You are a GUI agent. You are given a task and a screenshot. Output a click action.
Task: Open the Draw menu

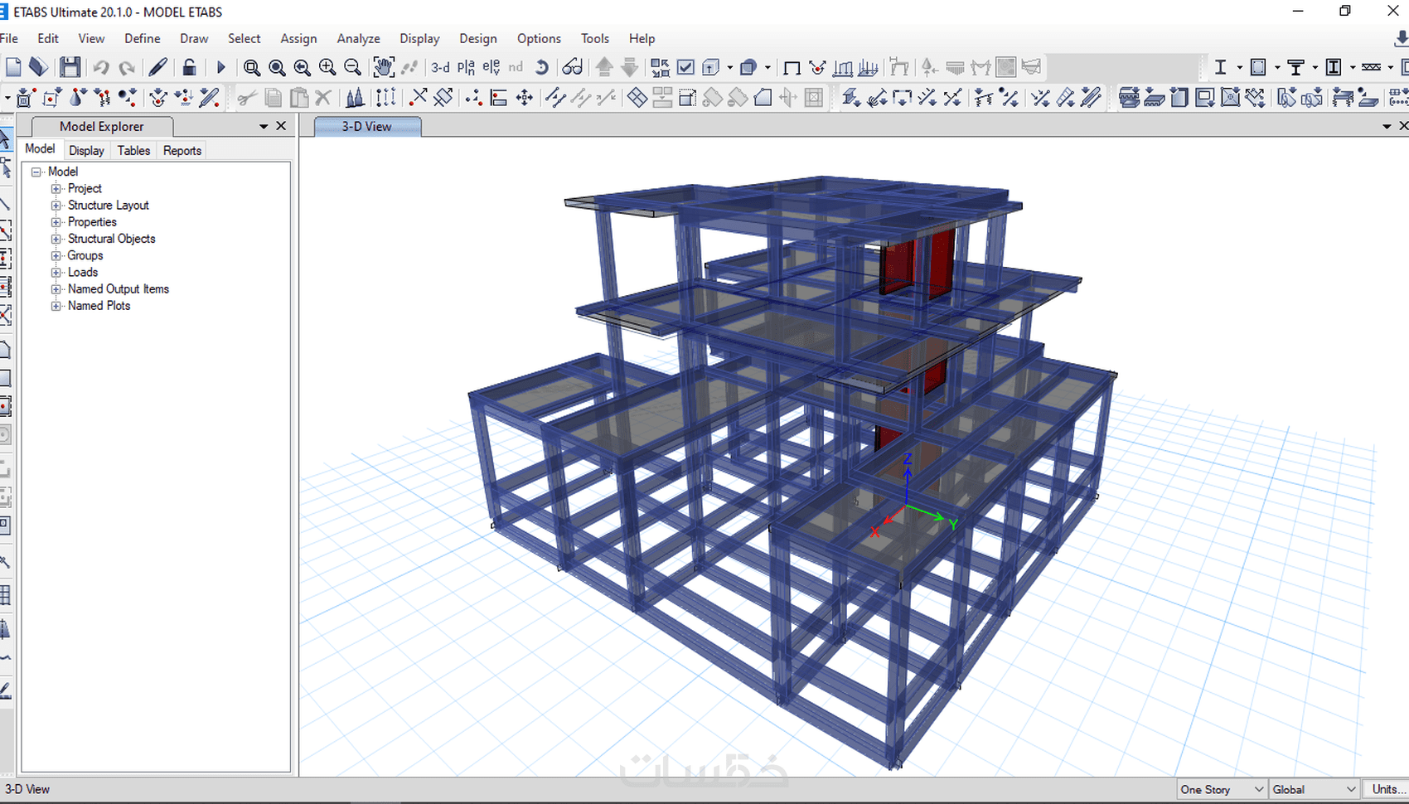click(x=194, y=38)
